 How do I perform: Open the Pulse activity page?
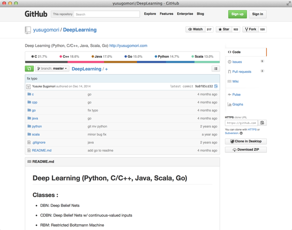point(236,94)
